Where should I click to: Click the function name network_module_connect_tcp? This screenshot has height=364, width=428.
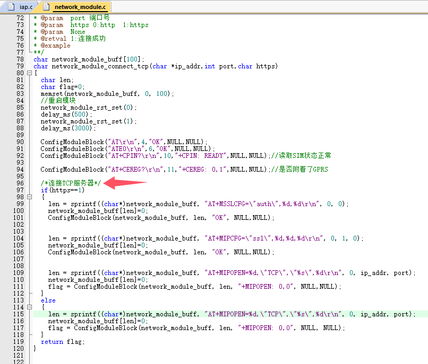coord(100,66)
